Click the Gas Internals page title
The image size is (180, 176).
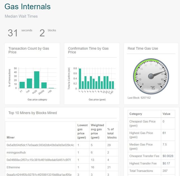(28, 7)
